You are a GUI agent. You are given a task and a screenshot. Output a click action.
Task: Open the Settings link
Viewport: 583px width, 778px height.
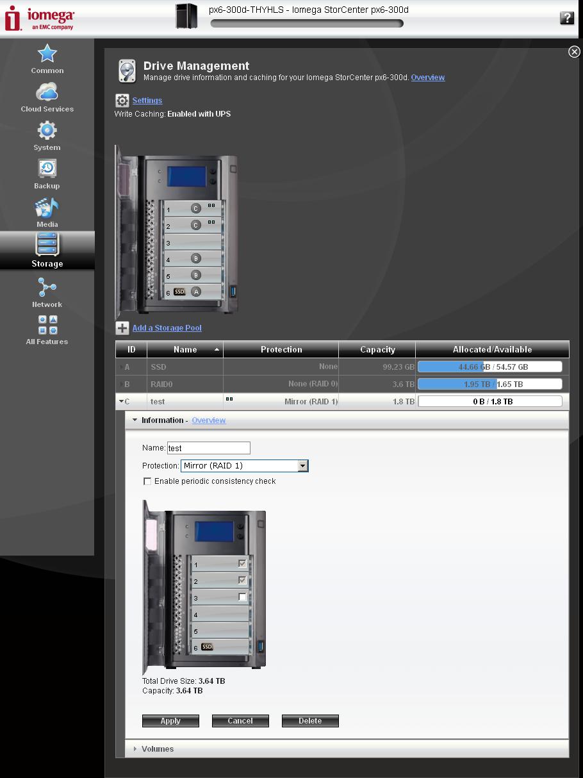147,101
